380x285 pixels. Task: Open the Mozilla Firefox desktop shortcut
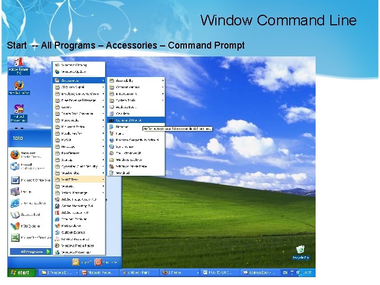[x=19, y=88]
